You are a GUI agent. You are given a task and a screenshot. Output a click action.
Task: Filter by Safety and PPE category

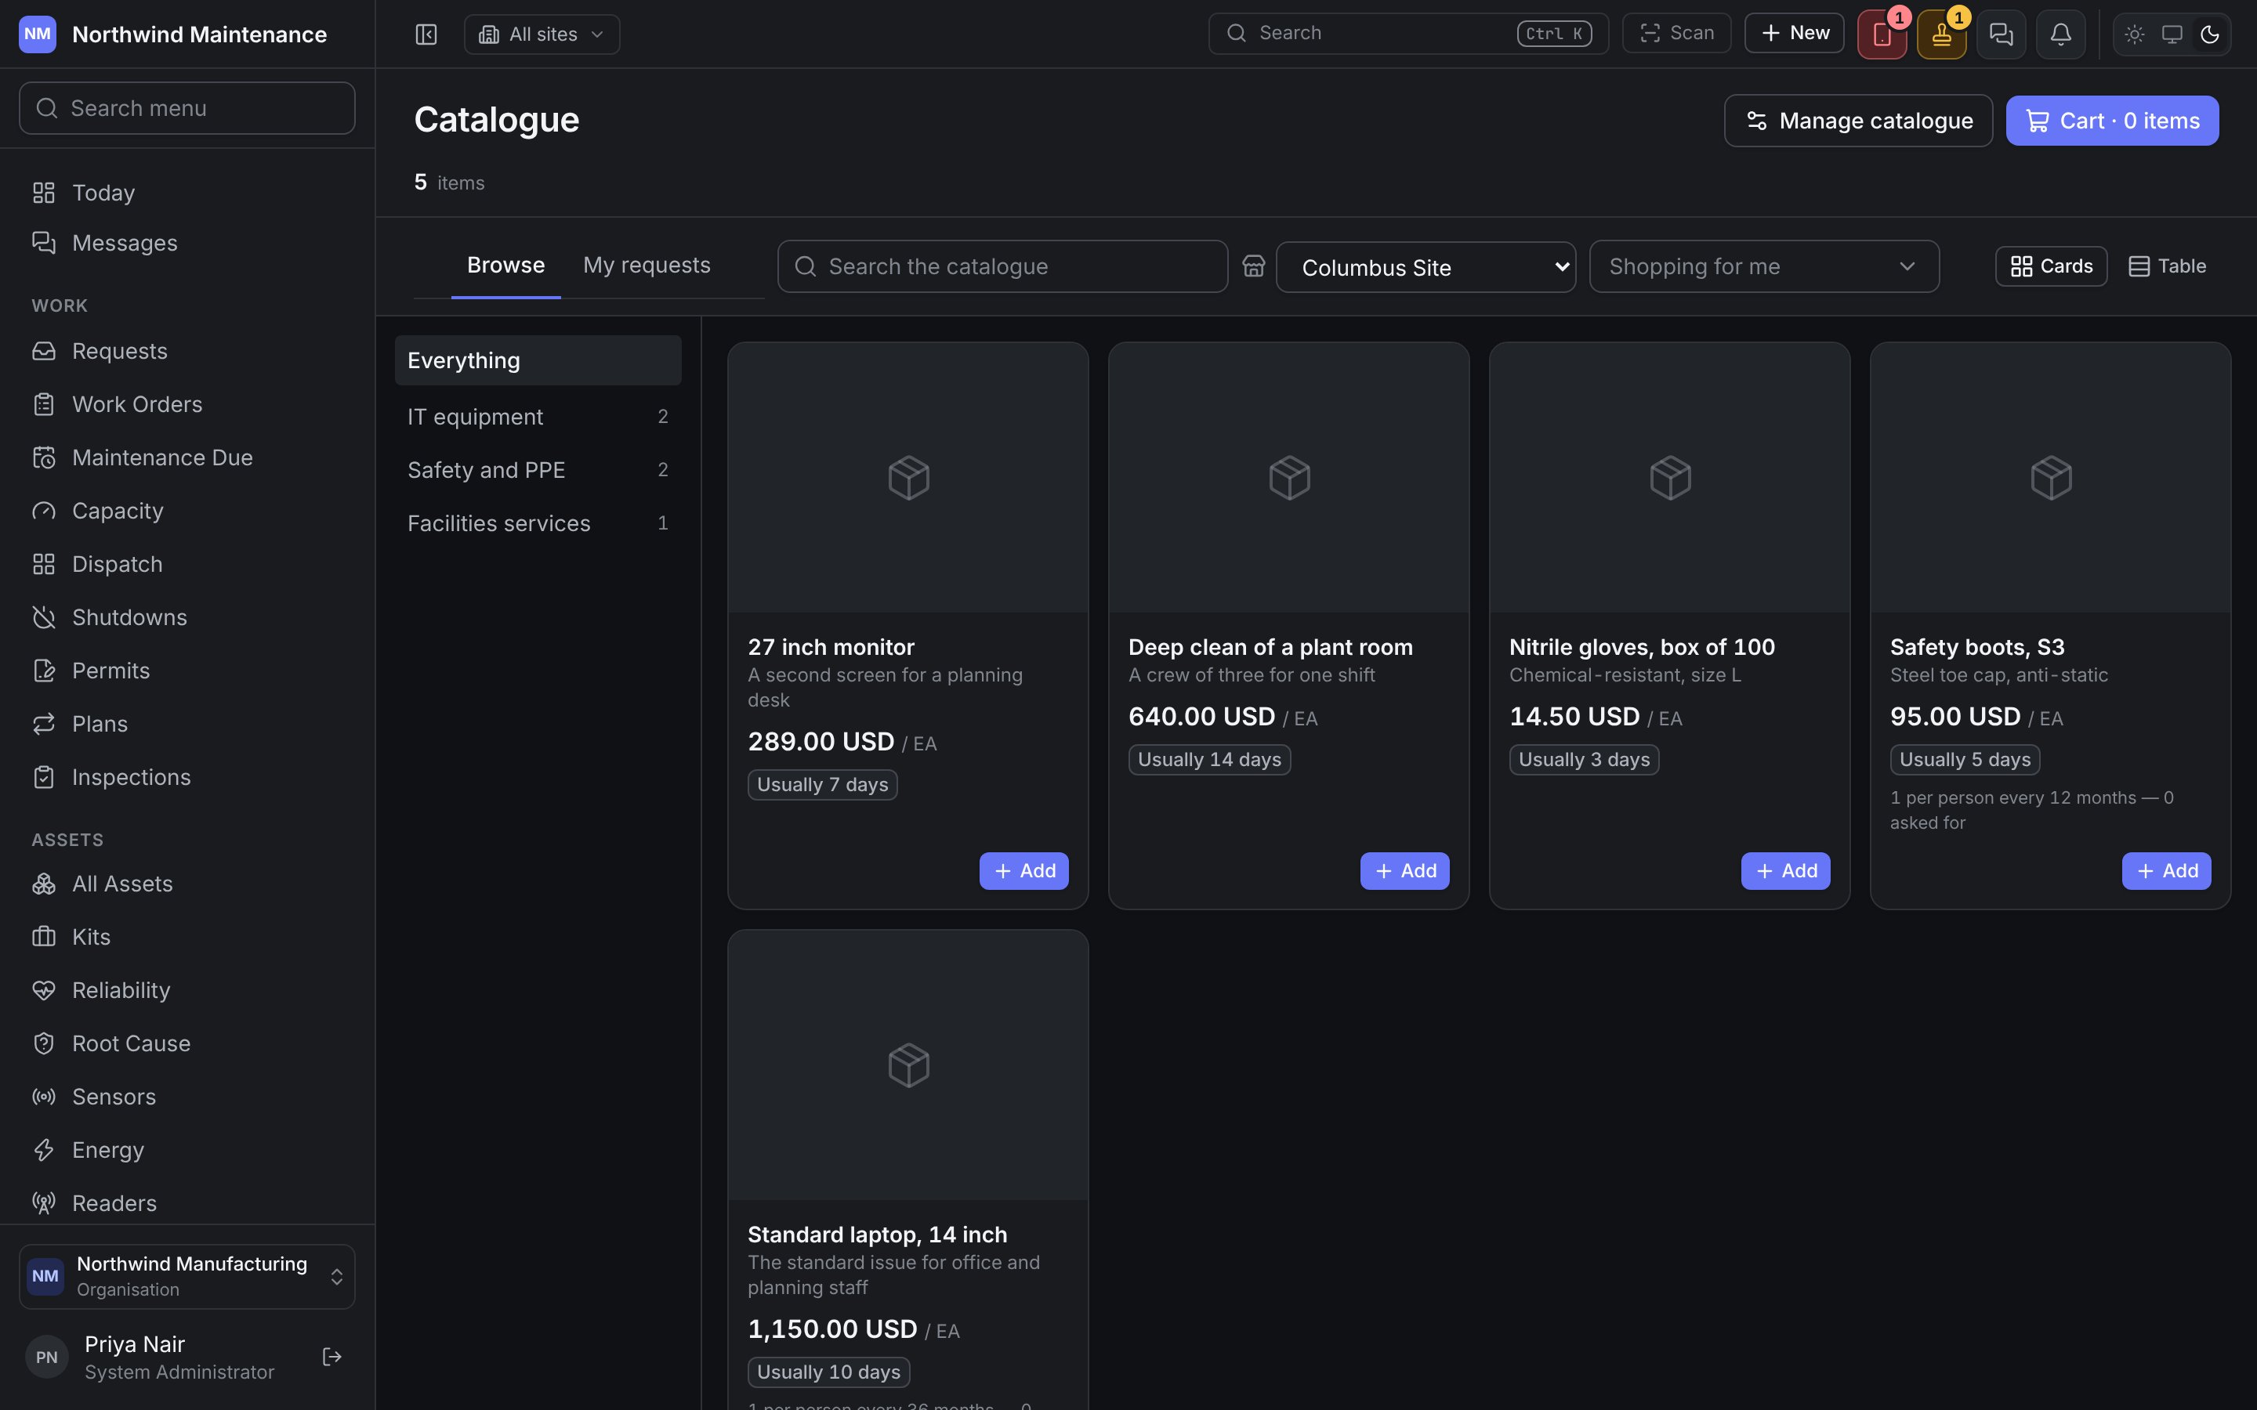click(538, 470)
